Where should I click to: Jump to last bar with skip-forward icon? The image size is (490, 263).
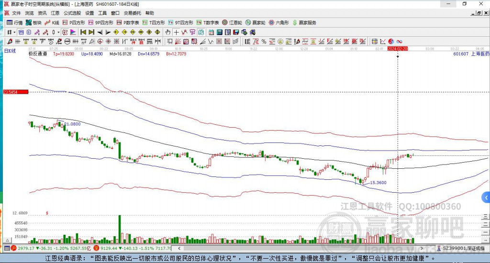pos(91,32)
